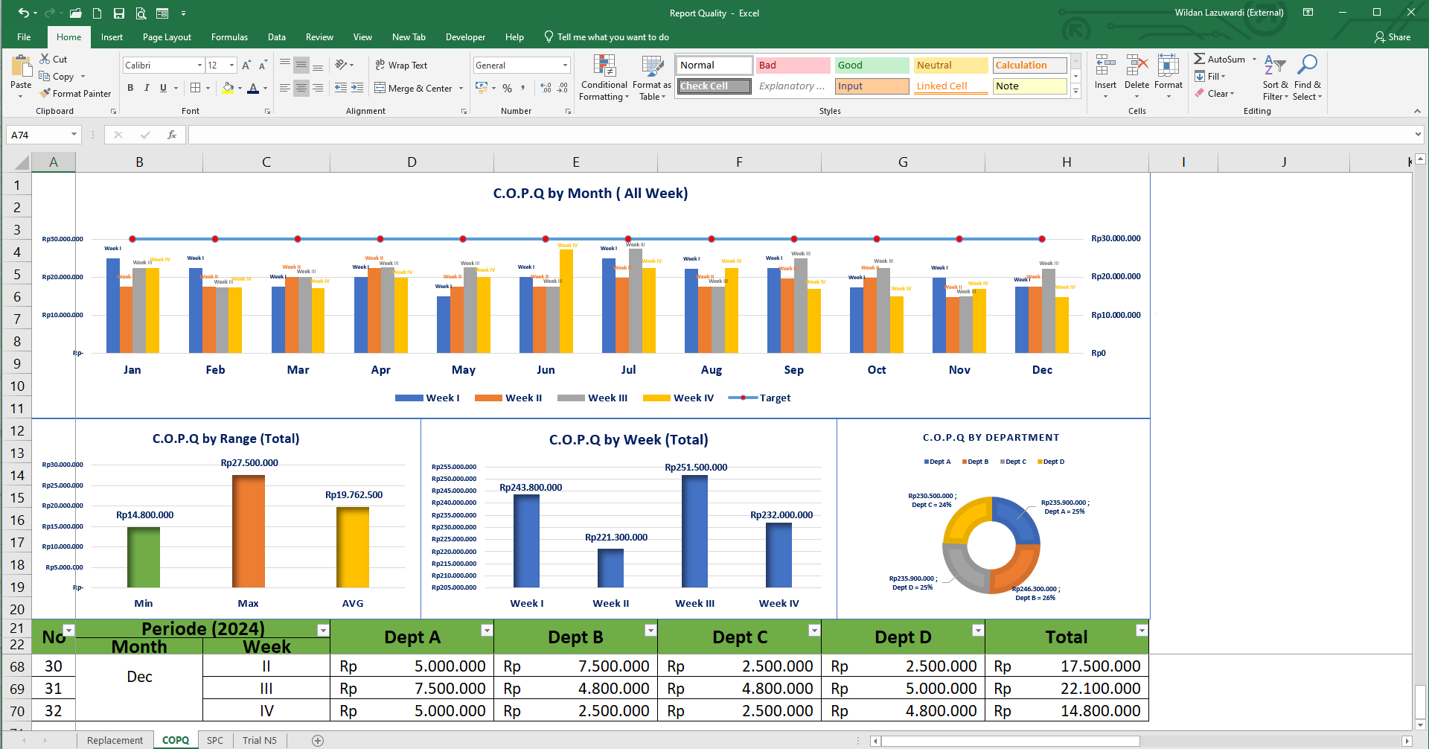Click the Merge & Center icon
Screen dimensions: 1429x749
coord(380,88)
